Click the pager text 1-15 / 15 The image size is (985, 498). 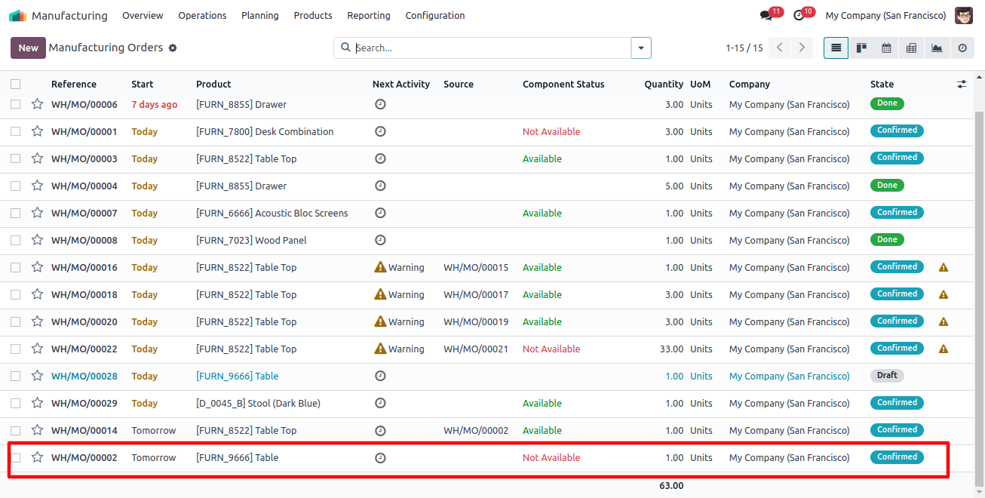pos(744,48)
